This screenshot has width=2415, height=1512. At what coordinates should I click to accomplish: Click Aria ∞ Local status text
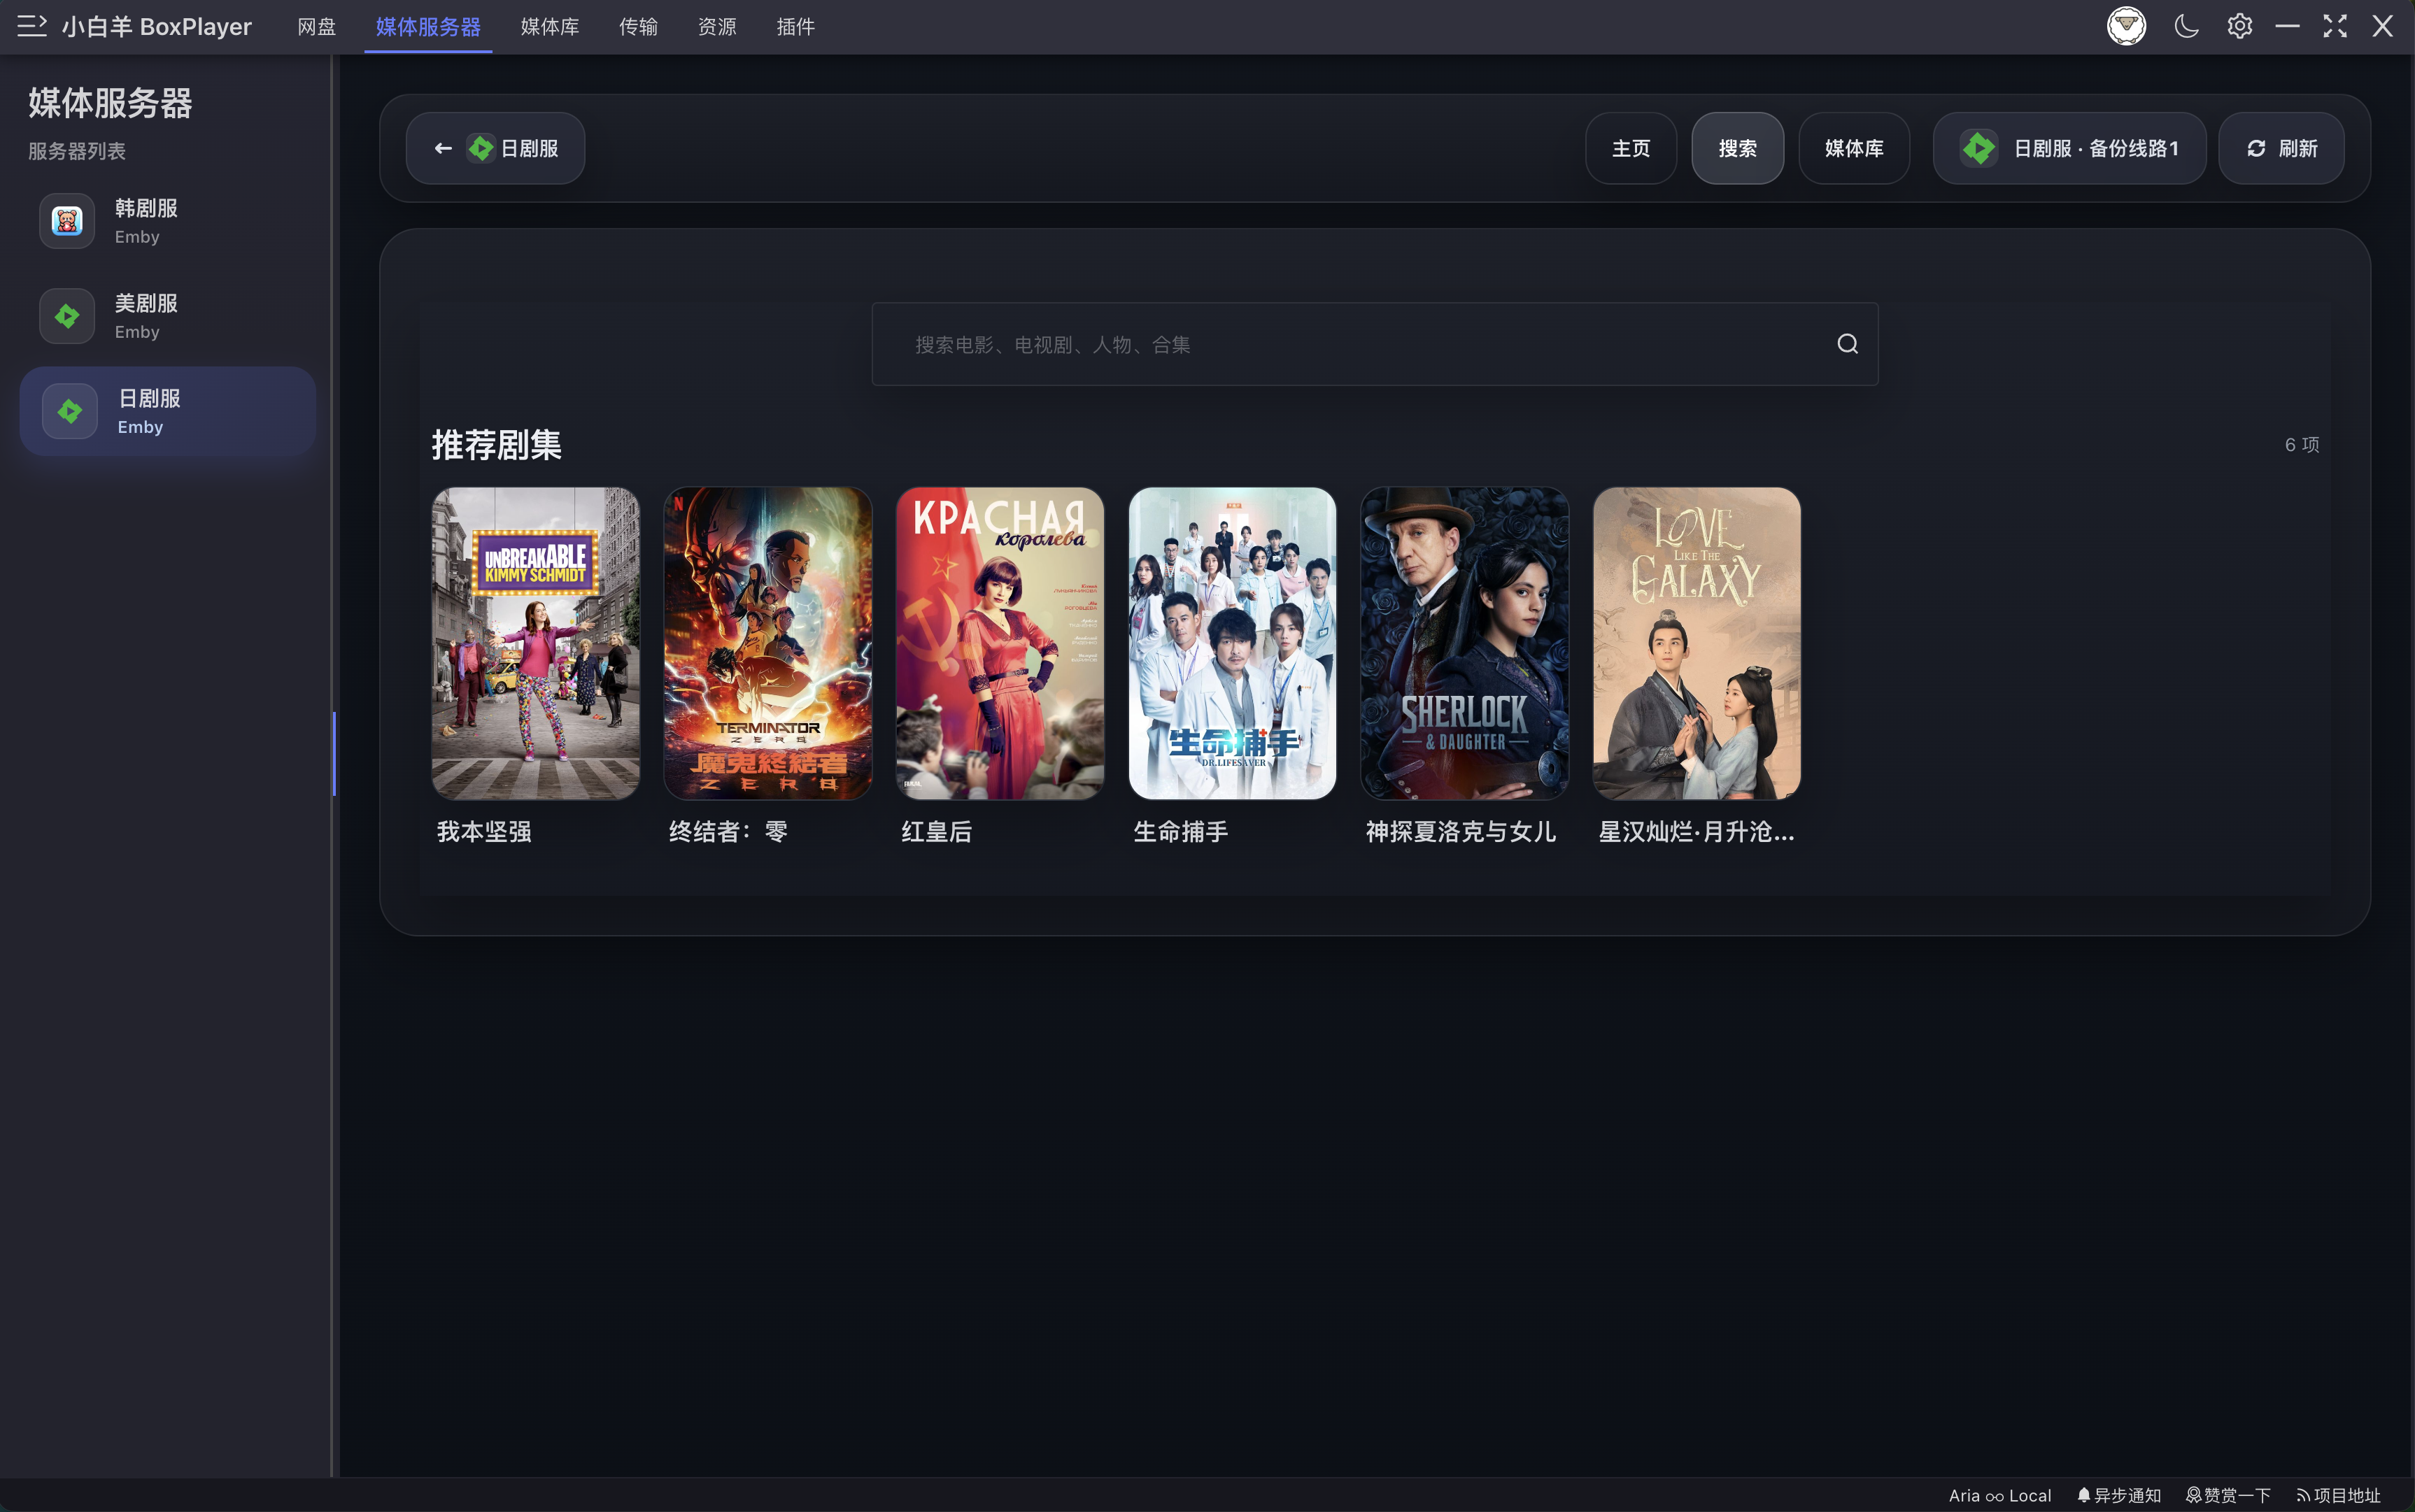tap(2000, 1495)
